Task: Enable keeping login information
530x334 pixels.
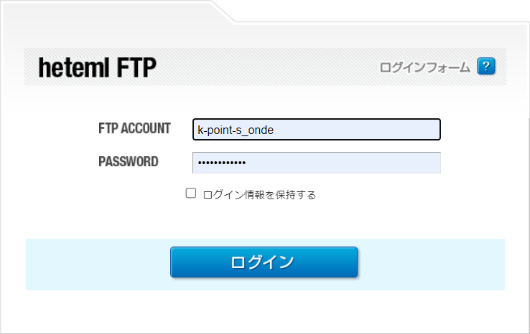Action: [191, 193]
